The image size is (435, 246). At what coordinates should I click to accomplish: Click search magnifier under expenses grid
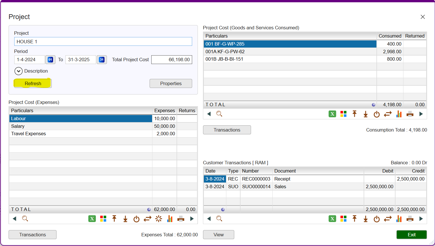coord(25,219)
